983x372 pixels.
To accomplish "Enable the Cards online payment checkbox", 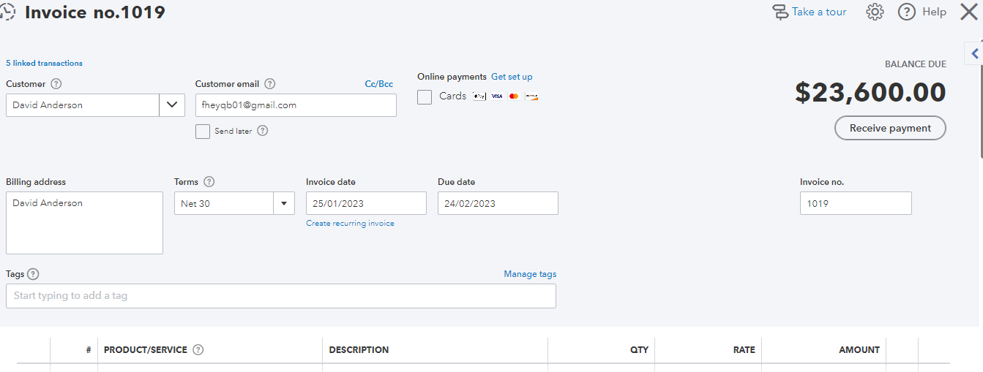I will [425, 96].
